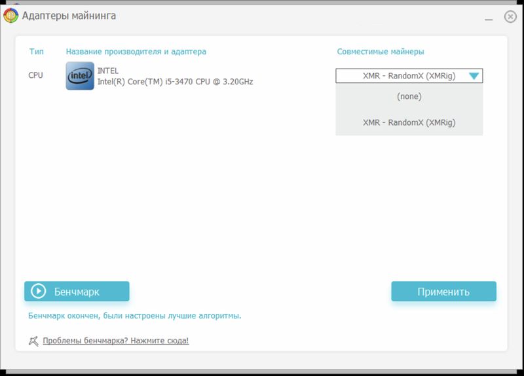524x376 pixels.
Task: Select the CPU type label
Action: (35, 75)
